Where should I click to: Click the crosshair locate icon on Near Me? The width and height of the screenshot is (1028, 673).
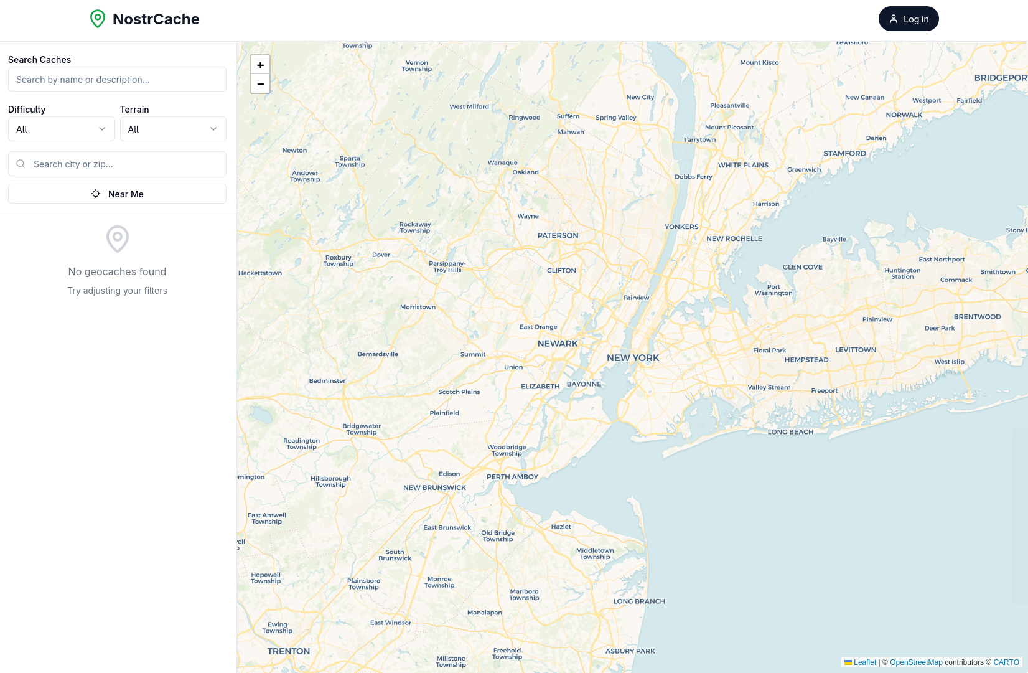click(x=96, y=194)
